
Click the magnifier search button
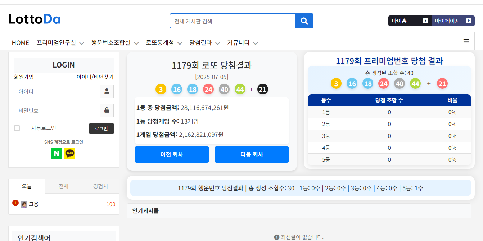(304, 21)
